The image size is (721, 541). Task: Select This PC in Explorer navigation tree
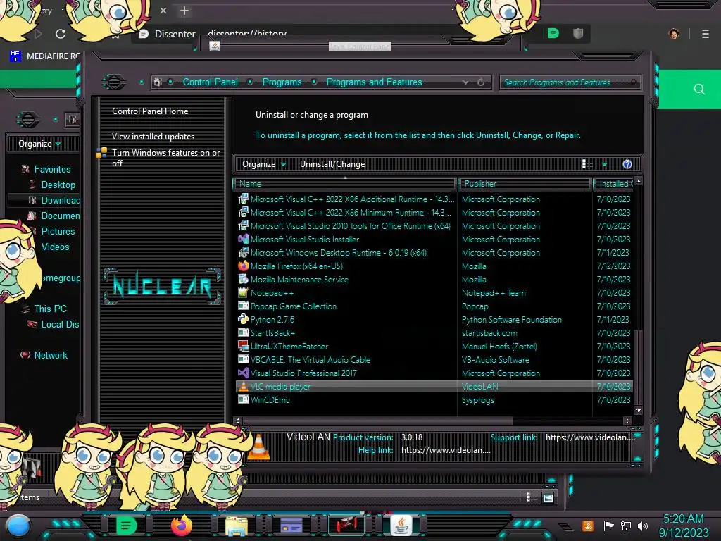point(50,309)
